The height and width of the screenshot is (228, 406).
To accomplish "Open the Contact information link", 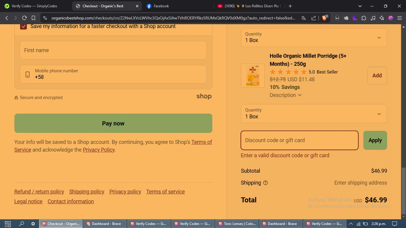I will [71, 201].
